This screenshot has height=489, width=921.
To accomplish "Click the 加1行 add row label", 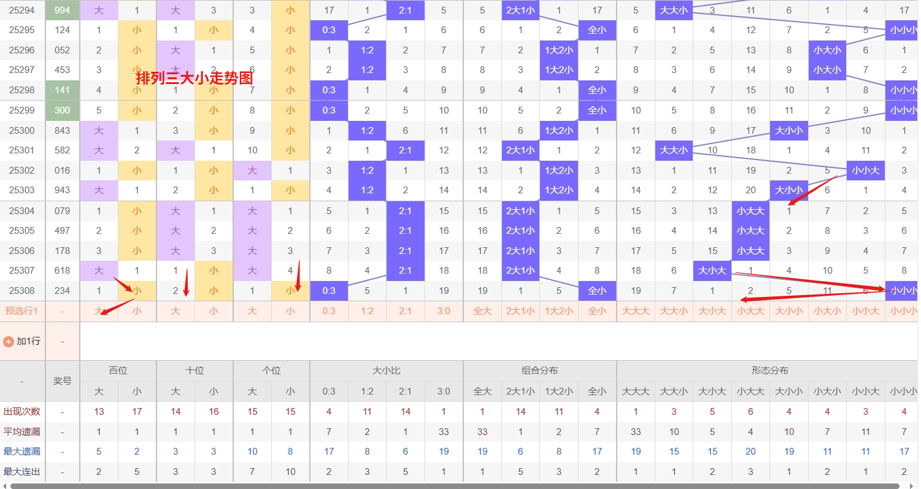I will 28,341.
